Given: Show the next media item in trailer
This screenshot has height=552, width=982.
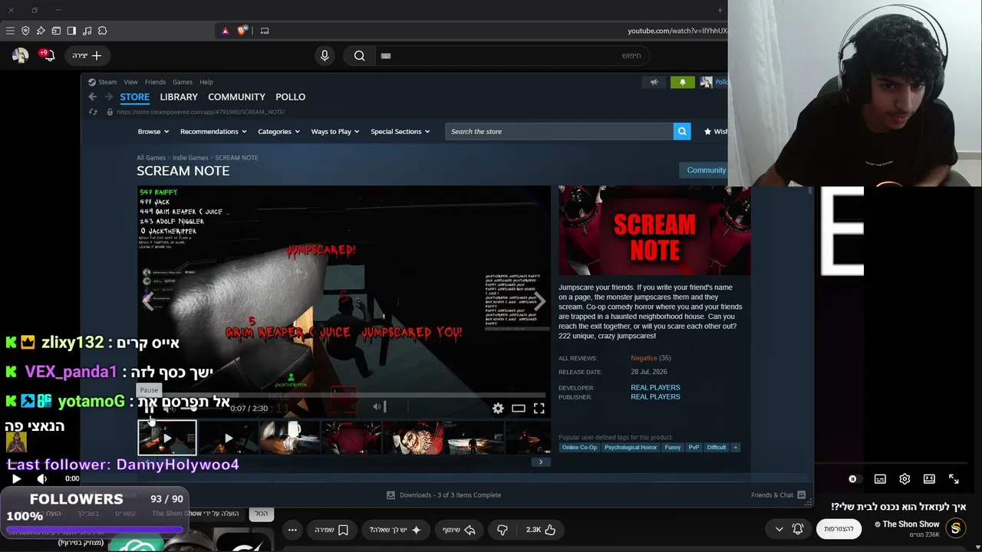Looking at the screenshot, I should tap(540, 301).
